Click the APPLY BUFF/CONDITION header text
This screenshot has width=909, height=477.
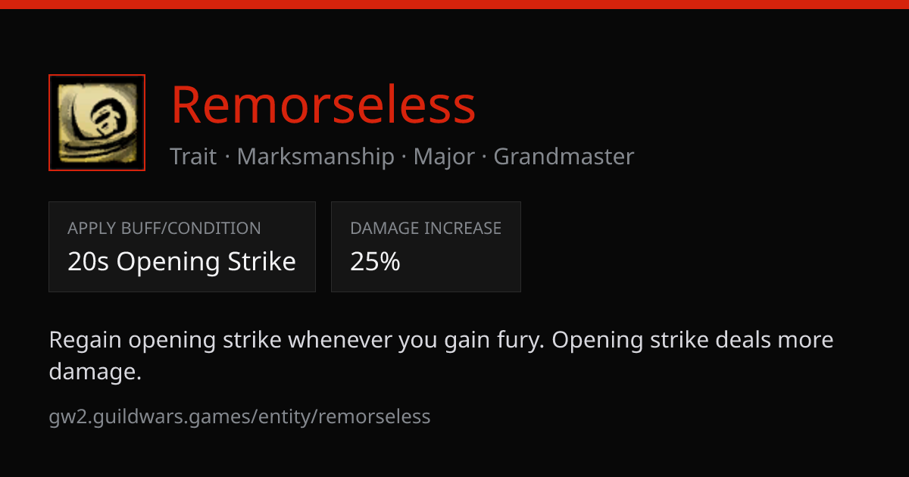[164, 229]
